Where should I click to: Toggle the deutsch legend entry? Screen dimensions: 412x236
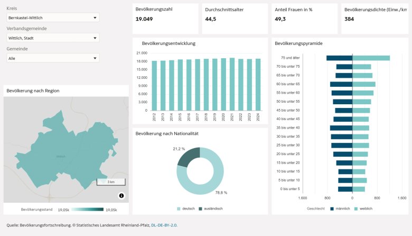[186, 208]
